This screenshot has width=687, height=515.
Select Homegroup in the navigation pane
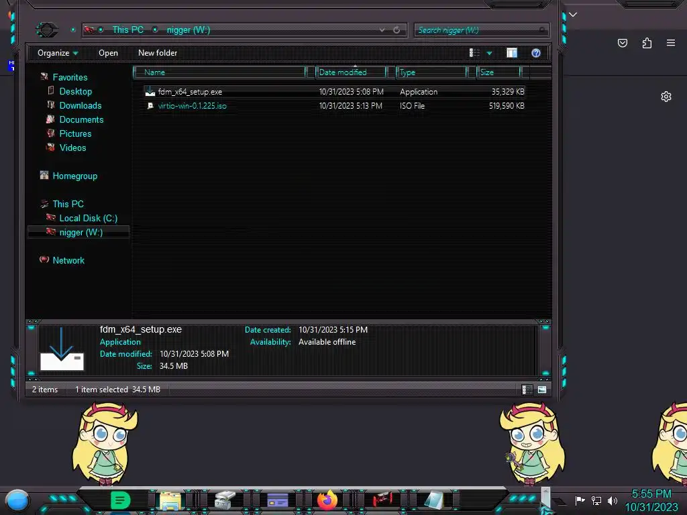[75, 176]
